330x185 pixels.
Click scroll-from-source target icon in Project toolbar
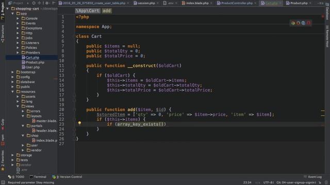[34, 3]
